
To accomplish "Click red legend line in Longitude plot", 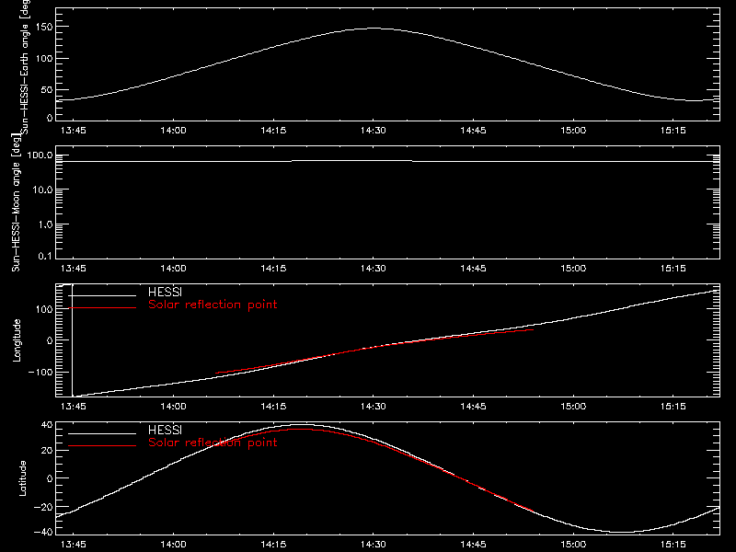I will pos(102,308).
